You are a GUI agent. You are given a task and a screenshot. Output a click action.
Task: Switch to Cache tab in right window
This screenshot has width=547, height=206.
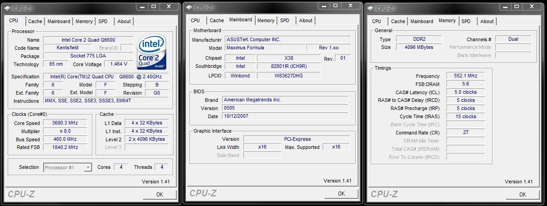point(398,21)
